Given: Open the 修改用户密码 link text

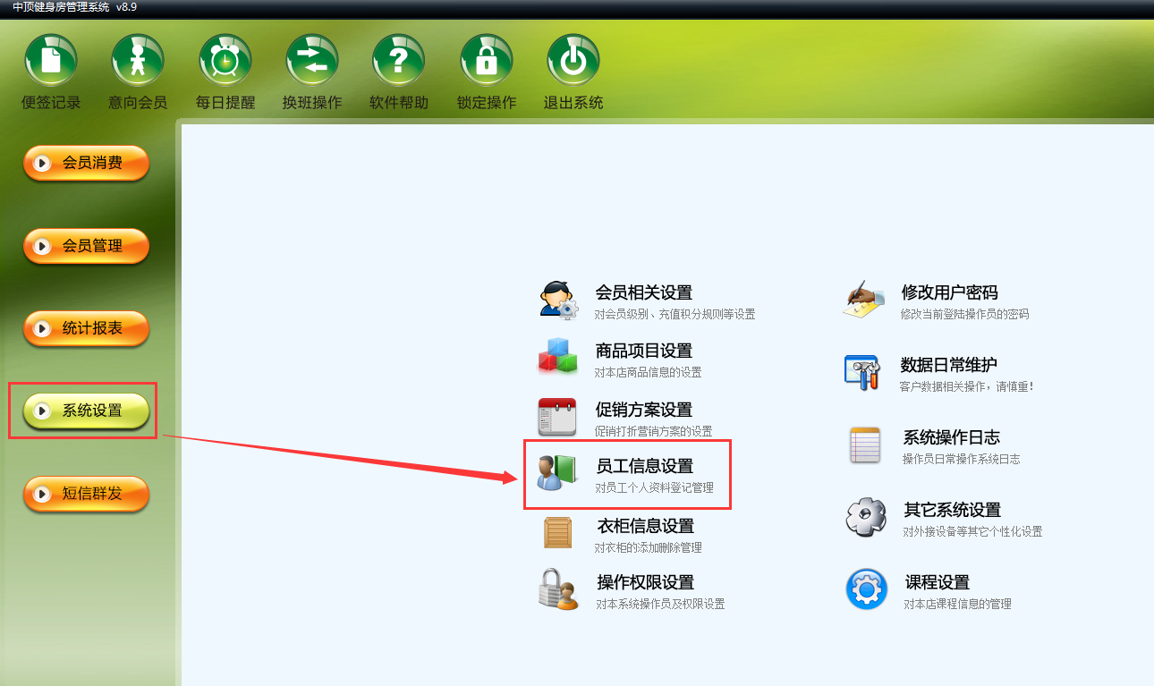Looking at the screenshot, I should (x=950, y=293).
